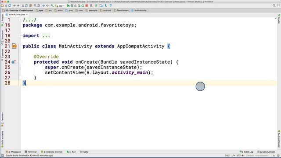The height and width of the screenshot is (158, 281).
Task: Click the override gutter icon on line 24
Action: coord(14,62)
